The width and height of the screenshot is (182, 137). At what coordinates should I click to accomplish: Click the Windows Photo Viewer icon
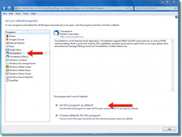[x=7, y=74]
